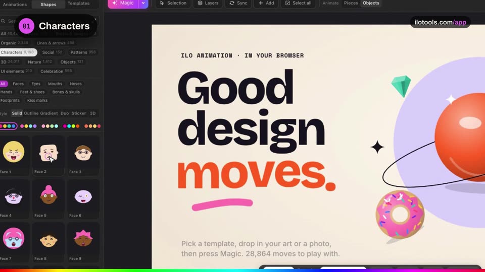Image resolution: width=485 pixels, height=272 pixels.
Task: Select the Face 9 character icon
Action: click(x=83, y=238)
